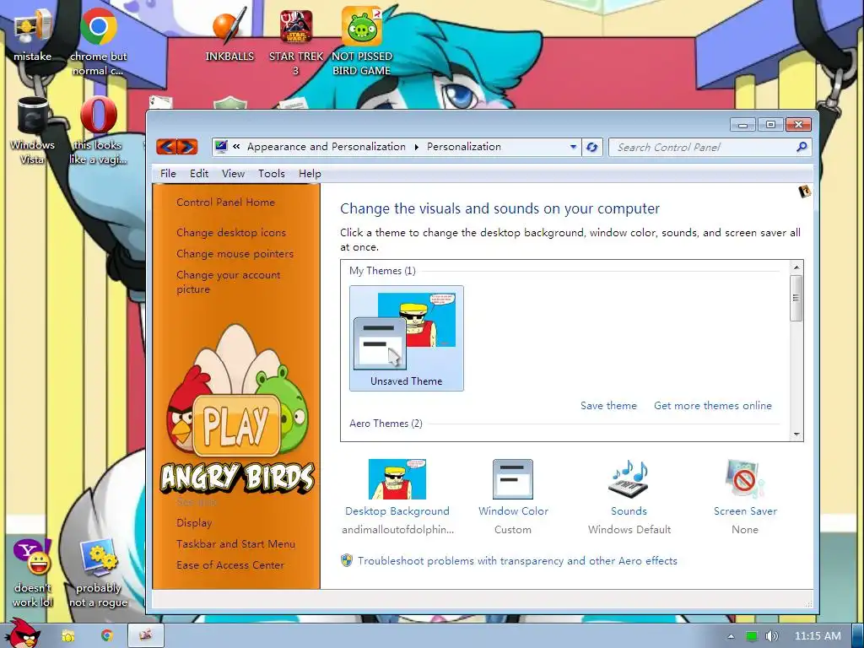Click the theme list scroll up arrow
This screenshot has height=648, width=864.
click(x=796, y=267)
